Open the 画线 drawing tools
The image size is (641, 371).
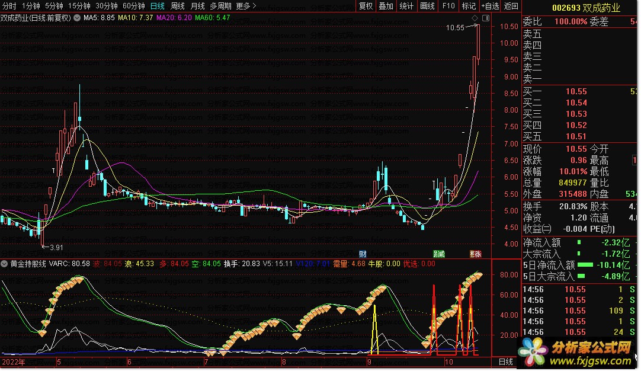coord(427,6)
